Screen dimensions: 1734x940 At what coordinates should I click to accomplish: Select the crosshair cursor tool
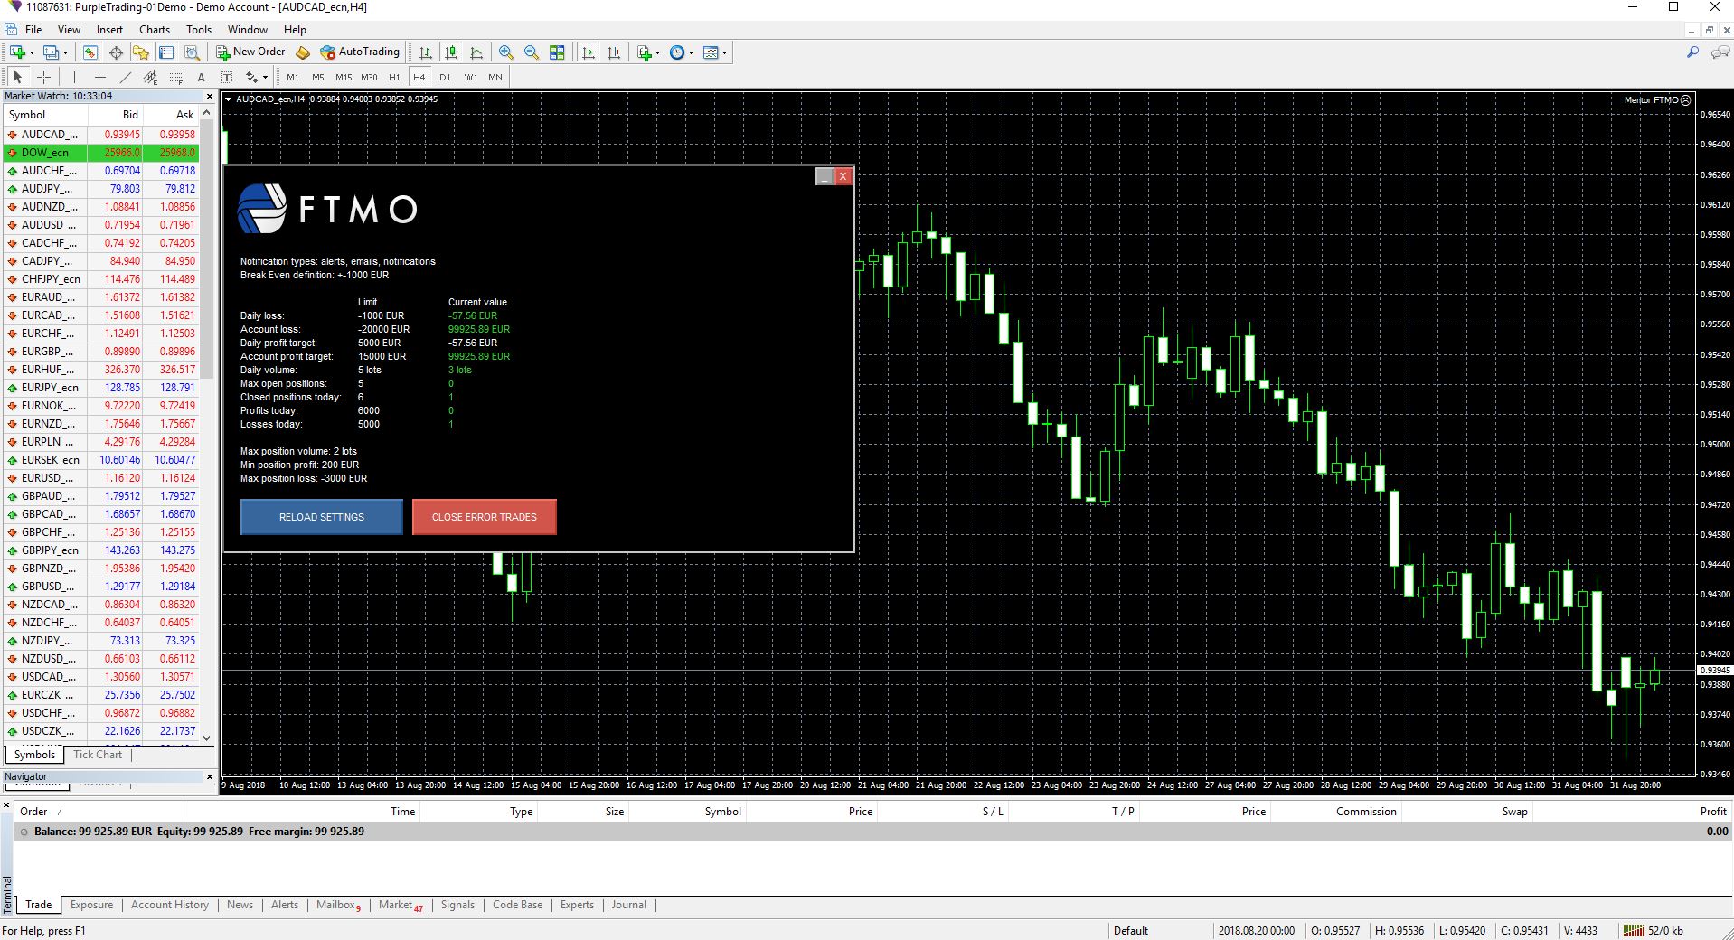(x=43, y=77)
